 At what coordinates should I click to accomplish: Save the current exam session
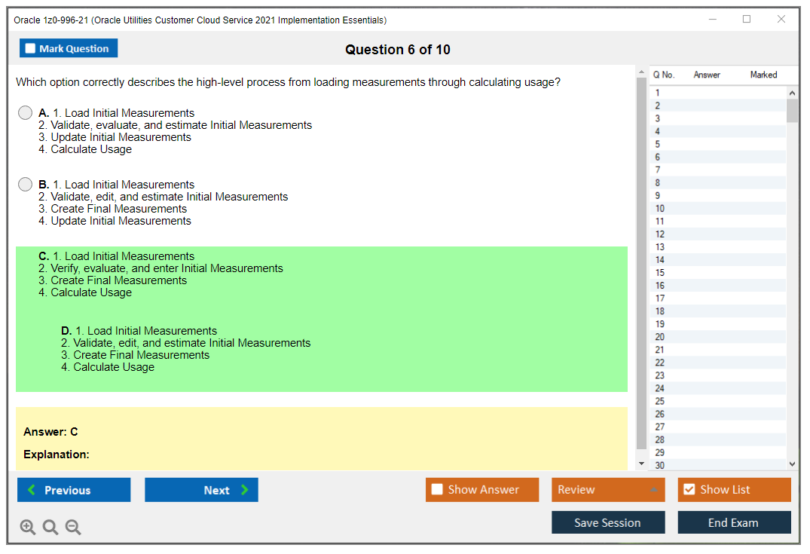pyautogui.click(x=607, y=522)
